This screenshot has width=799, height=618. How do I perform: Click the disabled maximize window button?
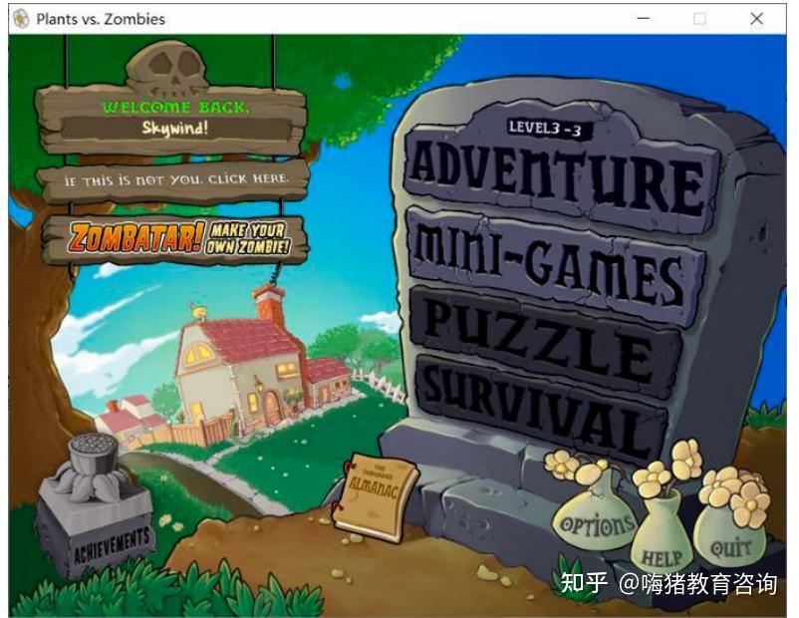[699, 19]
